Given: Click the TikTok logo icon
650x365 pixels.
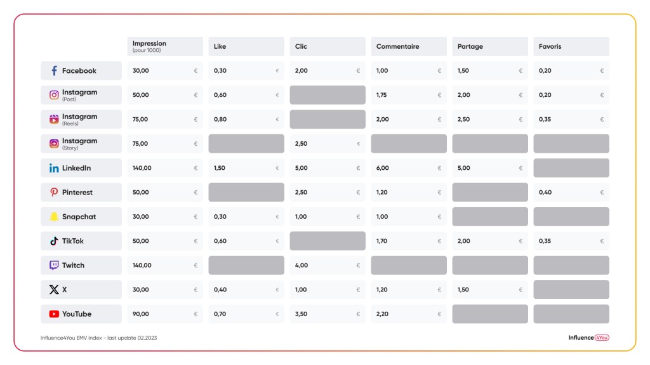Looking at the screenshot, I should pos(54,241).
